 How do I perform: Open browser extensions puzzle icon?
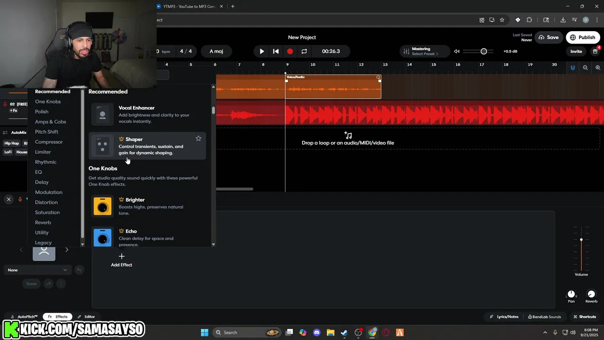[x=529, y=20]
